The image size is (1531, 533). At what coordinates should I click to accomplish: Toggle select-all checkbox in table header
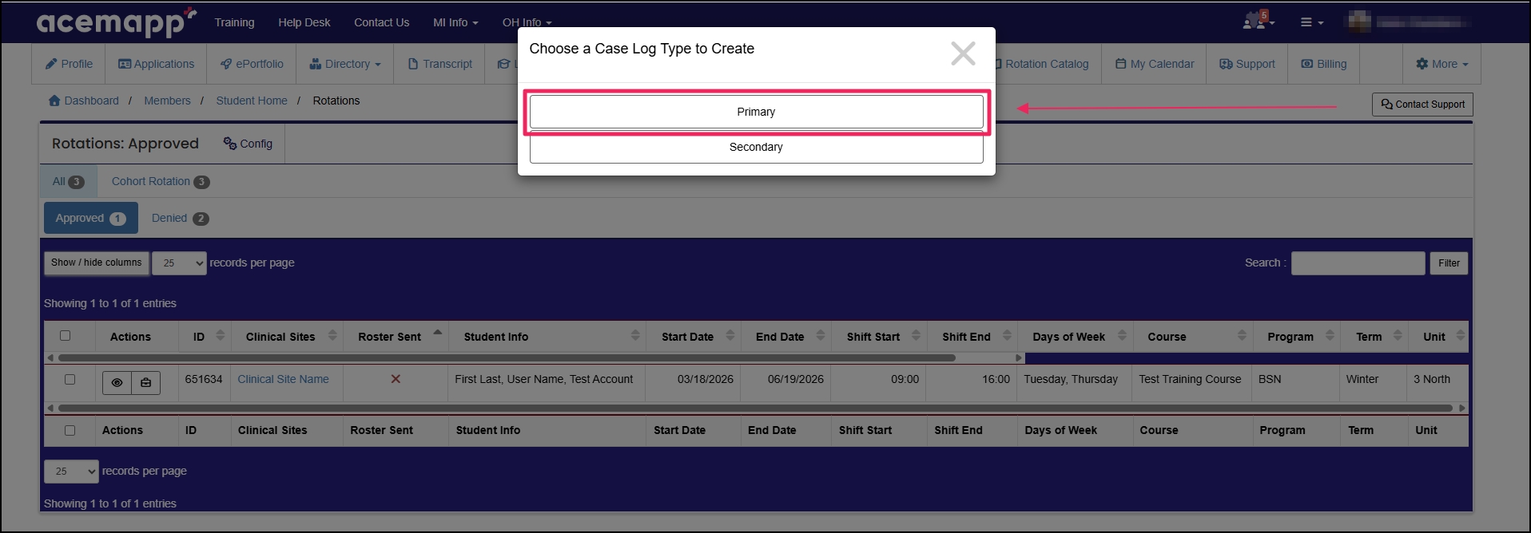66,336
